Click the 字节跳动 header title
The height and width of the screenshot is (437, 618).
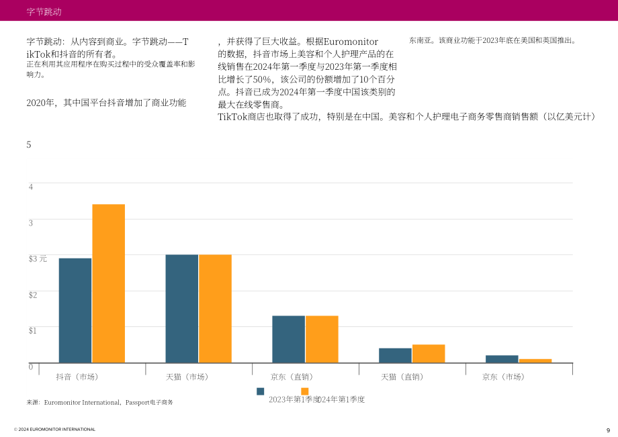click(x=44, y=12)
